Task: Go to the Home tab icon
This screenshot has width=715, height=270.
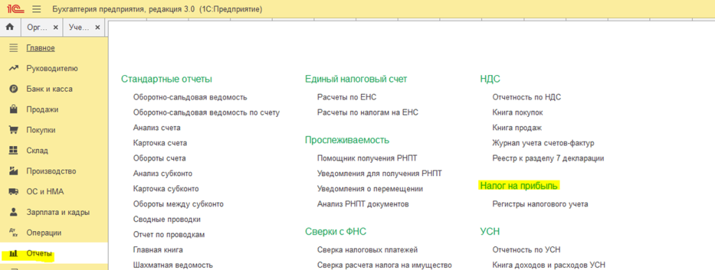Action: [x=10, y=27]
